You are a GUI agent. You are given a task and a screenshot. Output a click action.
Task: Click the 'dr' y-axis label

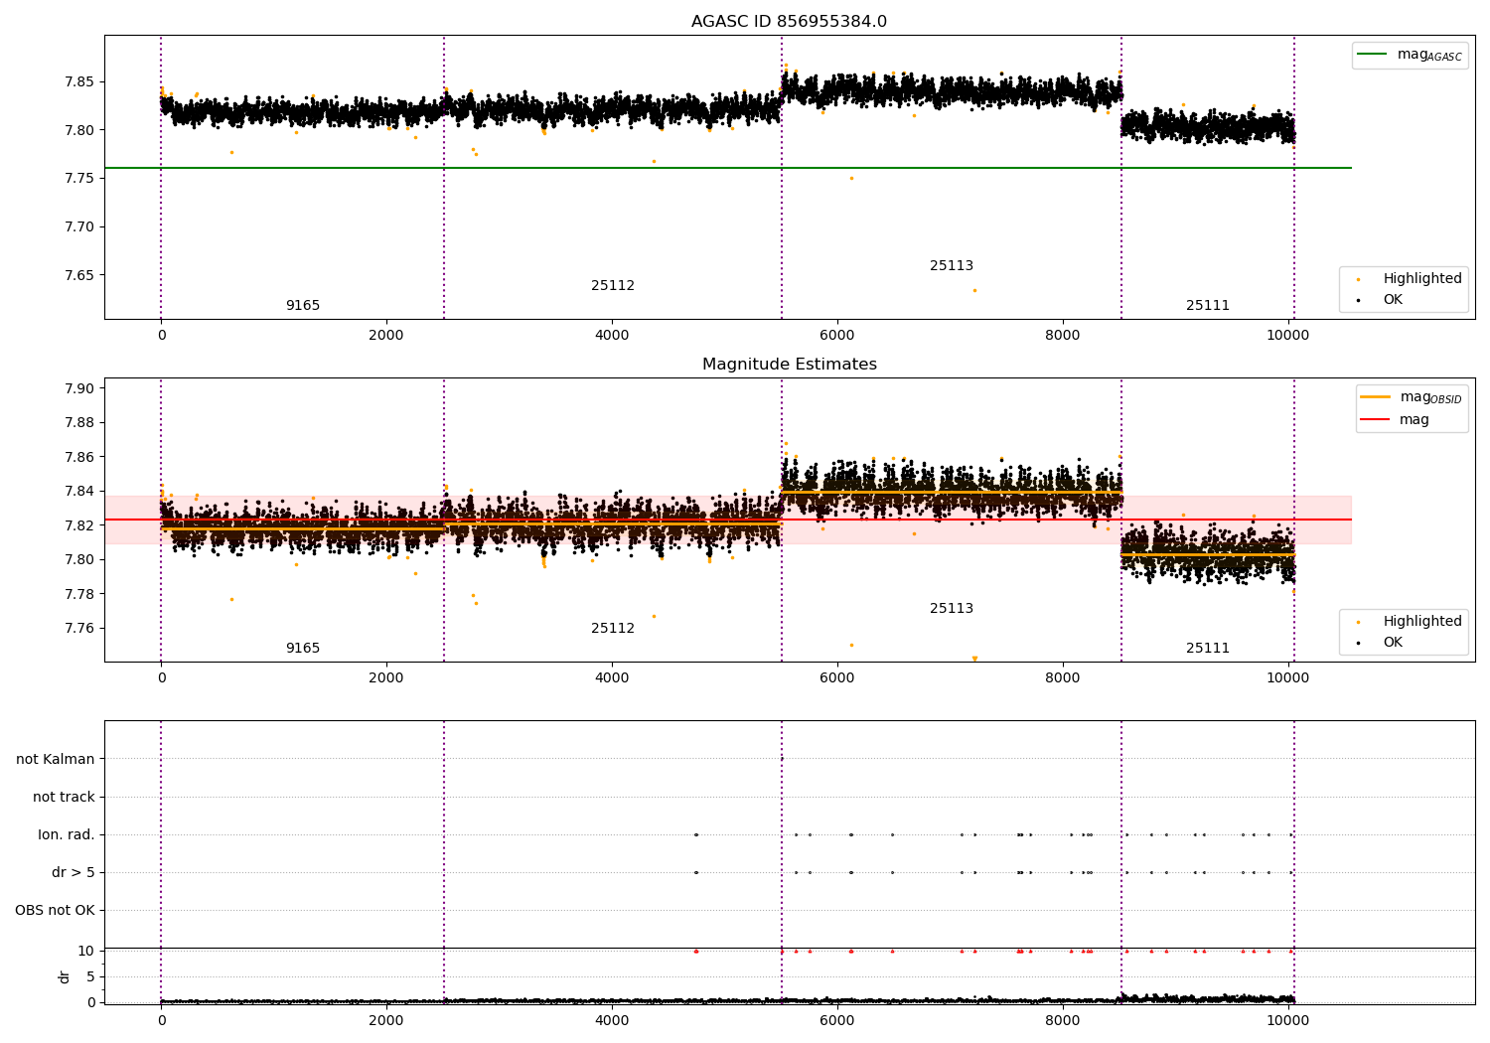coord(65,976)
